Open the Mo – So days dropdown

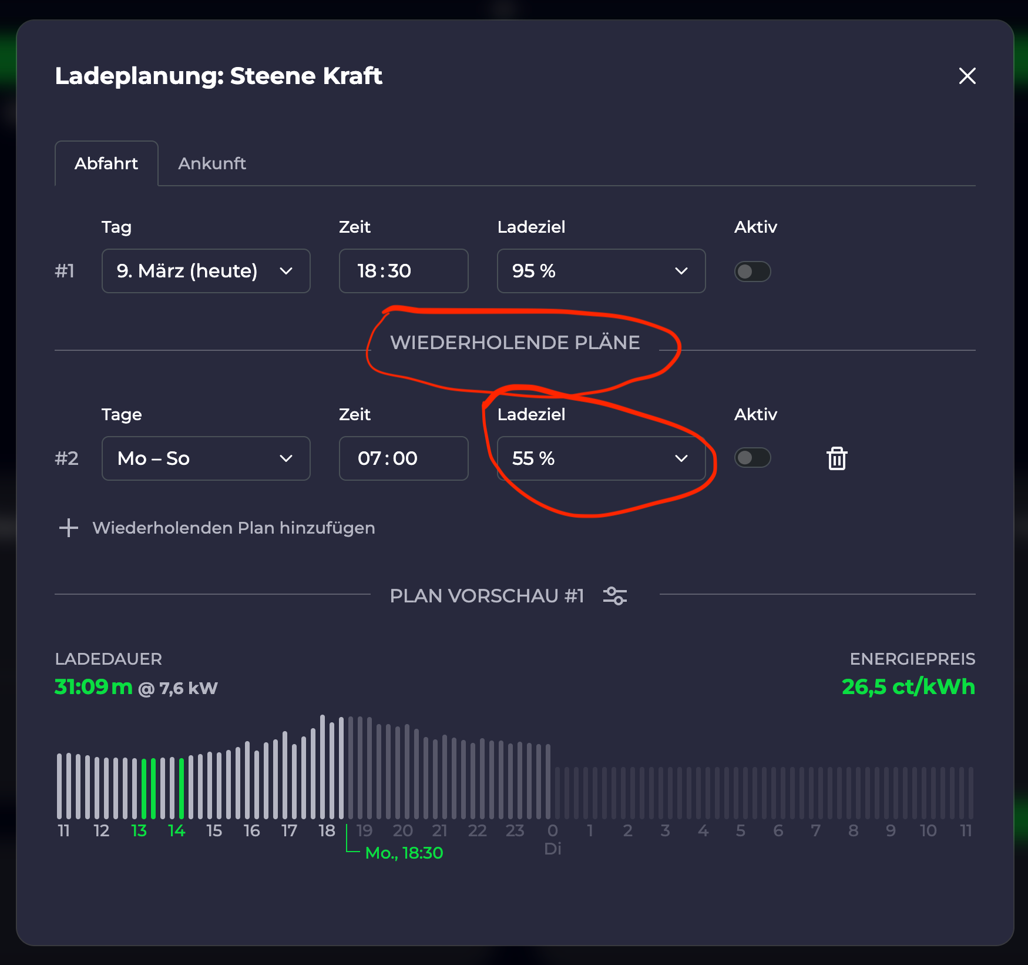click(206, 458)
